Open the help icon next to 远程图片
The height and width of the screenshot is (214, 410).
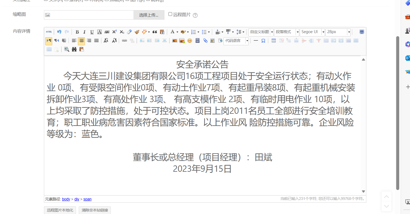click(x=195, y=15)
